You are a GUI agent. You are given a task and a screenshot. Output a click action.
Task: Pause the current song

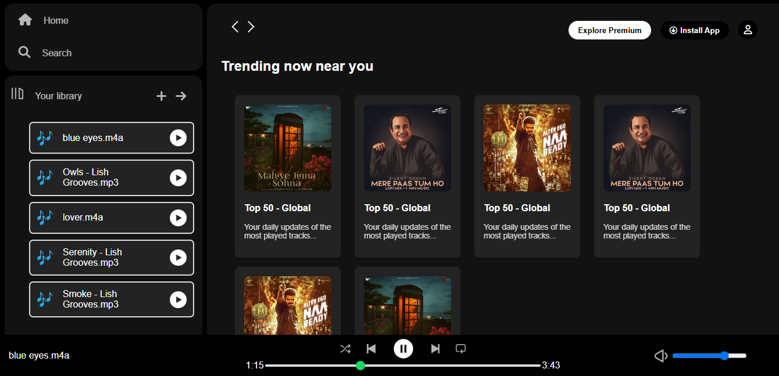pyautogui.click(x=403, y=349)
